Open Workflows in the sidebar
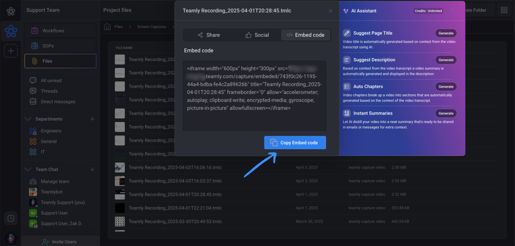This screenshot has width=515, height=246. pos(60,31)
